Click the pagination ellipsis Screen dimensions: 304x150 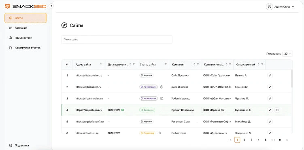click(273, 140)
